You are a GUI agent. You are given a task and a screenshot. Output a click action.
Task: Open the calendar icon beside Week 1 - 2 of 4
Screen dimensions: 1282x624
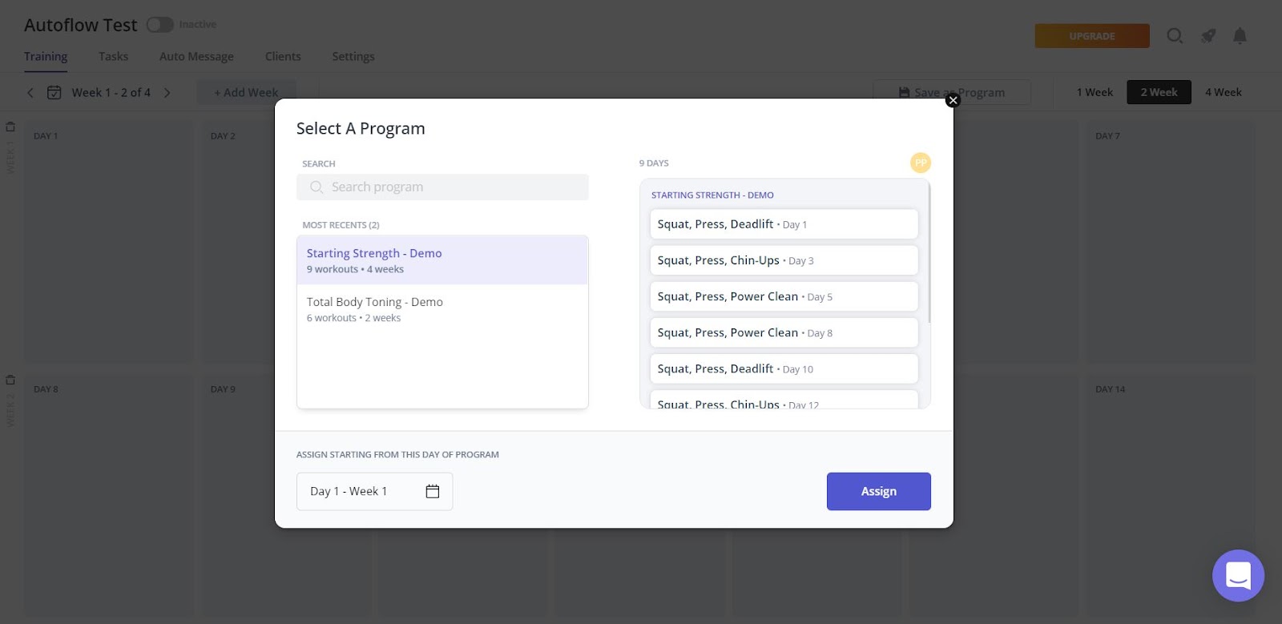click(54, 93)
